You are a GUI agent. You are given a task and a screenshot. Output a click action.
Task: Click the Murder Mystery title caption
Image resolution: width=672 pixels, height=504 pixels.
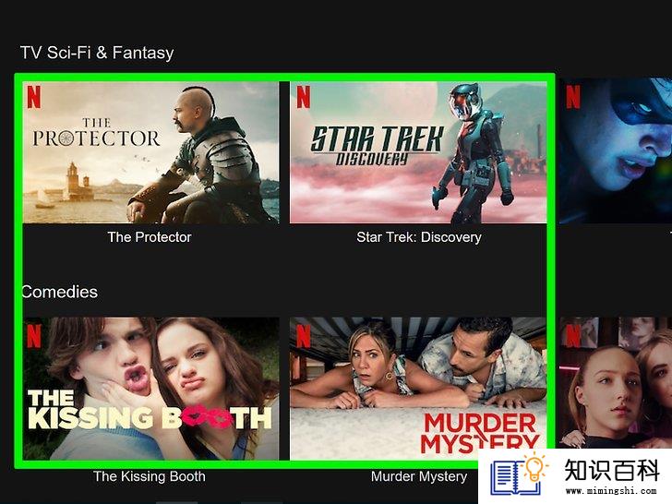(419, 476)
